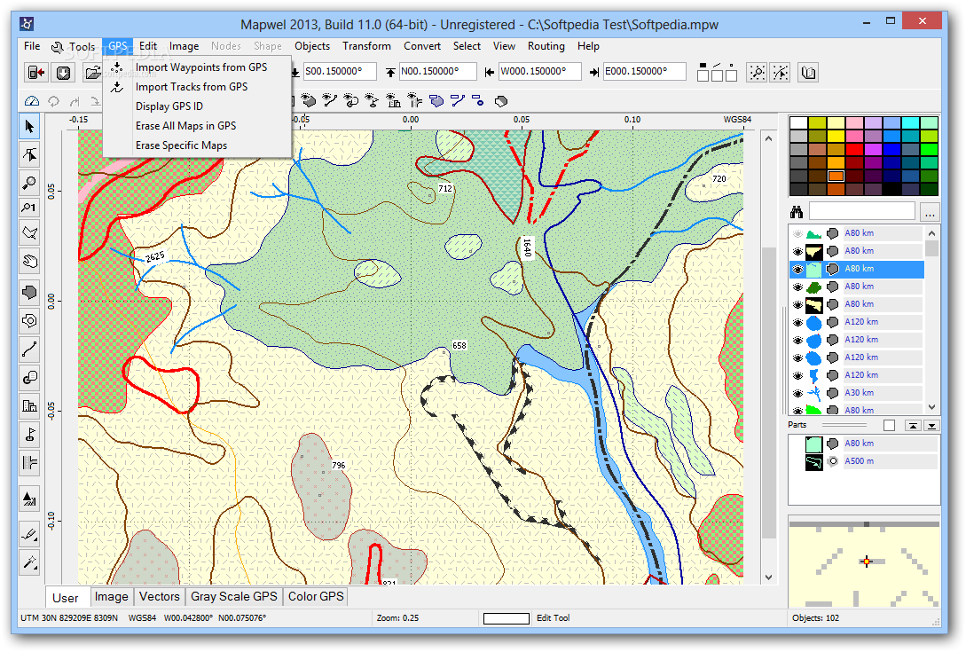Choose Erase Specific Maps entry
Image resolution: width=966 pixels, height=652 pixels.
pos(181,145)
